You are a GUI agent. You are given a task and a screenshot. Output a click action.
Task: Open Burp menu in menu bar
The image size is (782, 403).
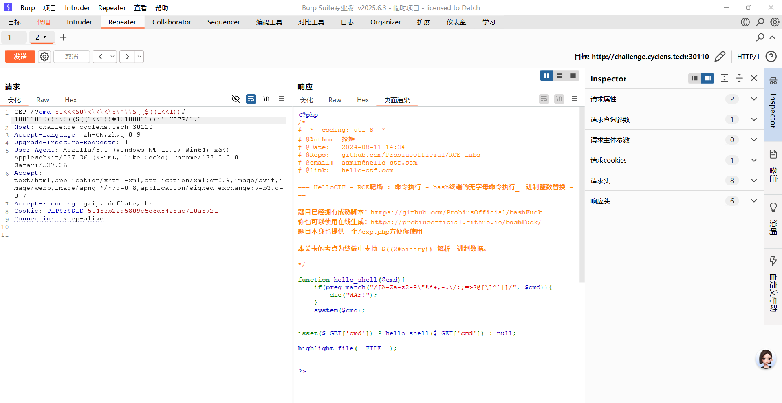pos(27,8)
